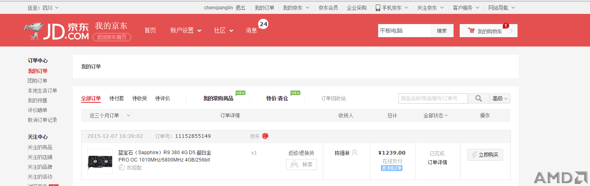Click the cart item count badge
This screenshot has height=186, width=590.
pos(506,26)
